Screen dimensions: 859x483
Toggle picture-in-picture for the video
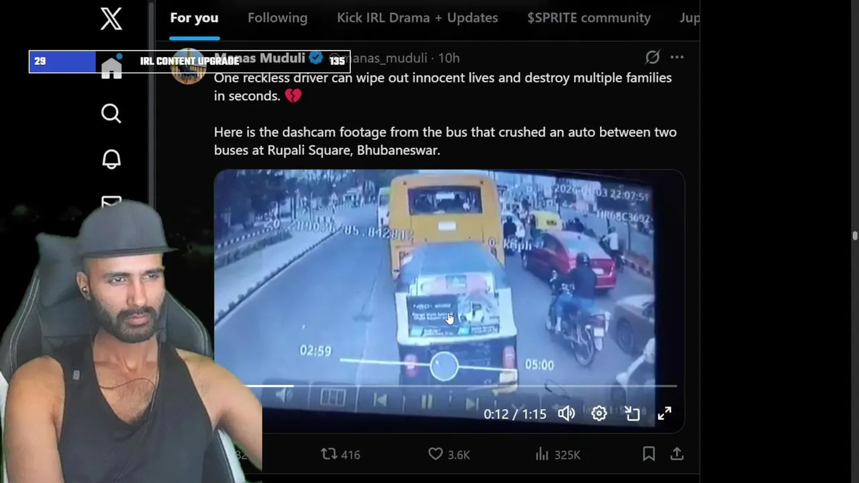pyautogui.click(x=632, y=413)
